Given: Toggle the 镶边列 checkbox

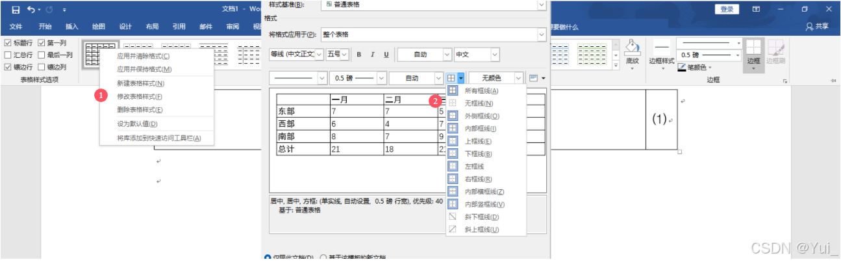Looking at the screenshot, I should point(42,66).
